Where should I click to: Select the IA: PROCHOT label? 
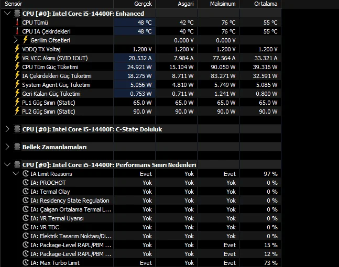coord(48,183)
